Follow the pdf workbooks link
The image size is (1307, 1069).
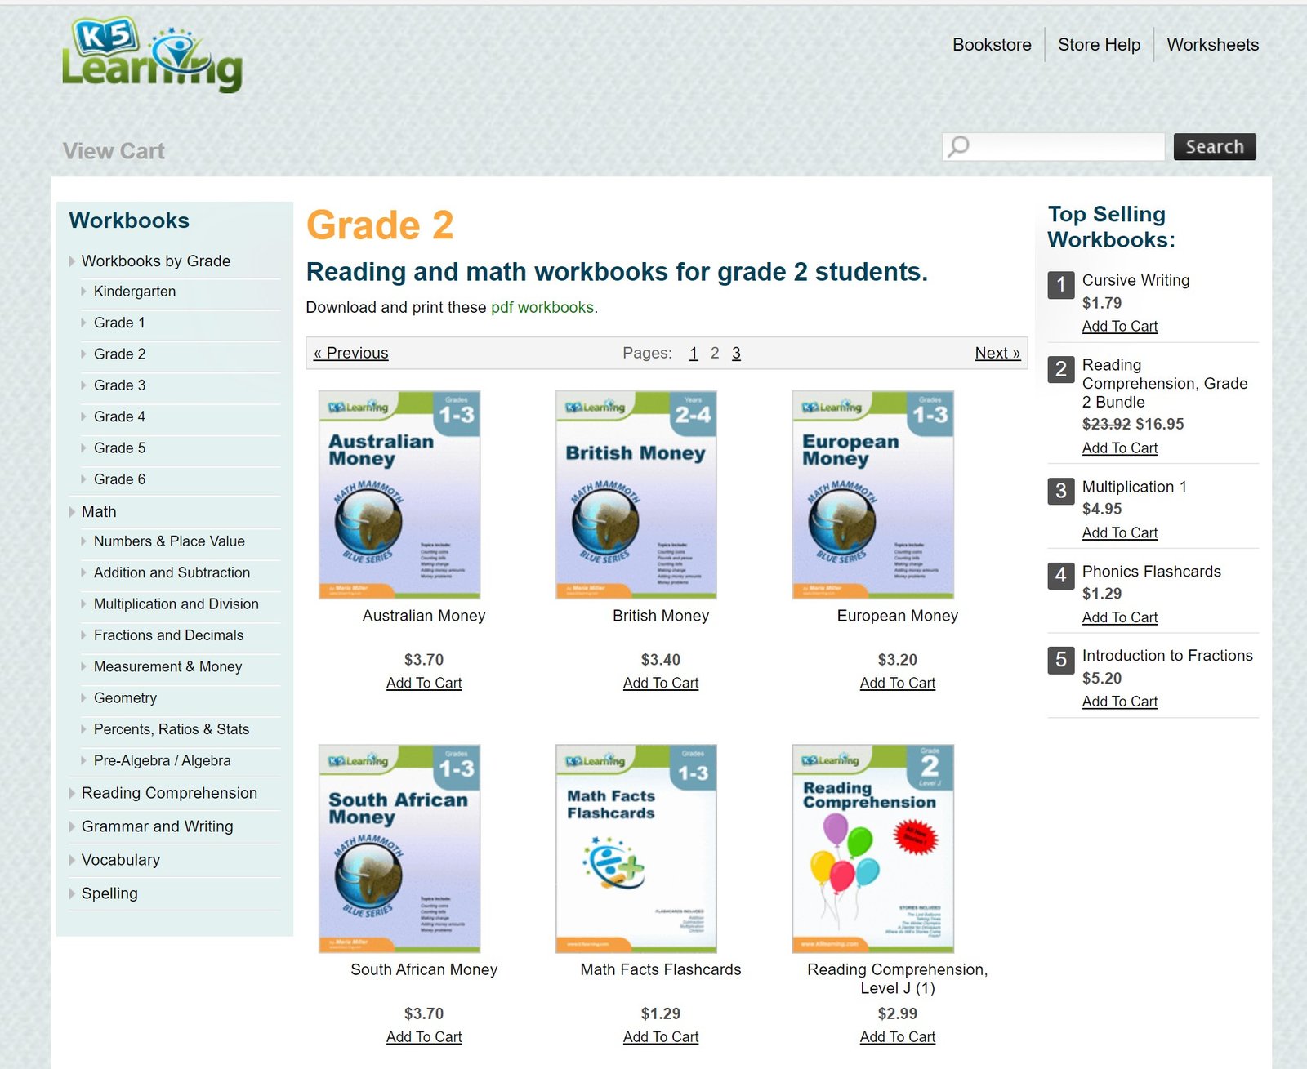pos(542,308)
